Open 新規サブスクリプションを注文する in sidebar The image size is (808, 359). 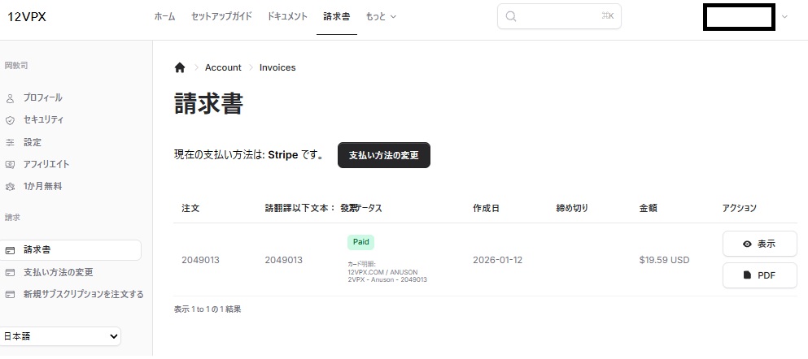(x=83, y=294)
